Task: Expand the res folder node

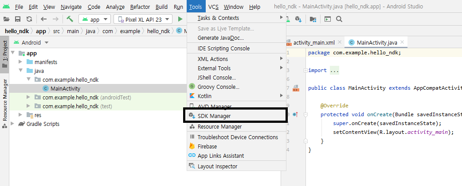Action: 20,115
